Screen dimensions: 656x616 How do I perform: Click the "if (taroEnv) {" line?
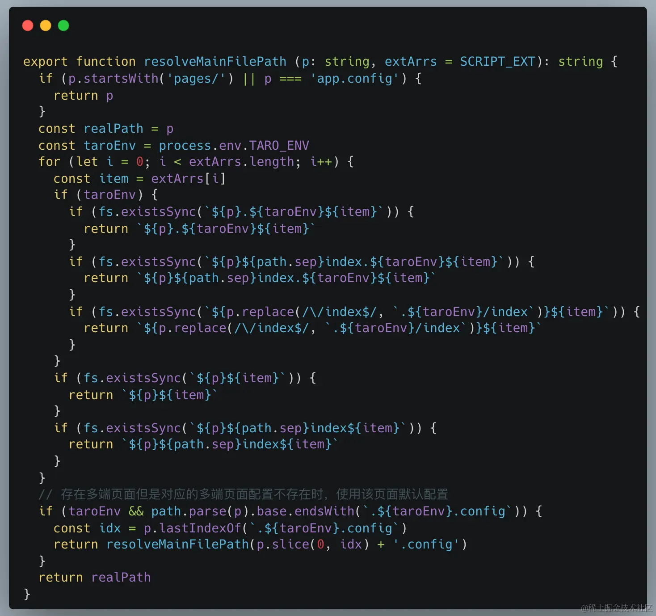tap(106, 194)
